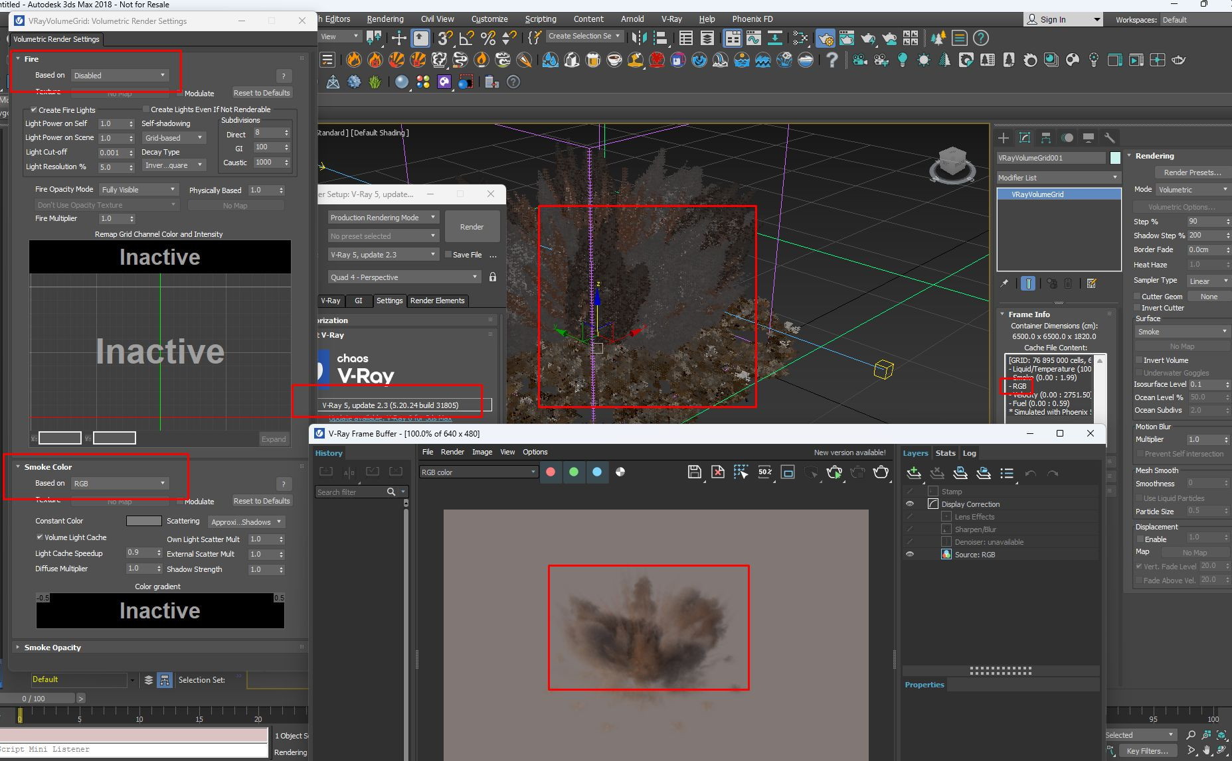This screenshot has height=761, width=1232.
Task: Select the Phoenix FD candle flame preset
Action: click(482, 60)
